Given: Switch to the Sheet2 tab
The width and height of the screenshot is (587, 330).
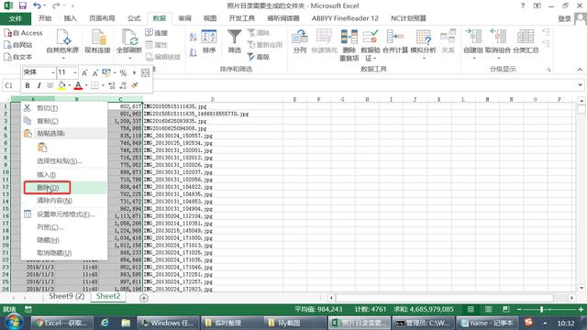Looking at the screenshot, I should (x=108, y=296).
